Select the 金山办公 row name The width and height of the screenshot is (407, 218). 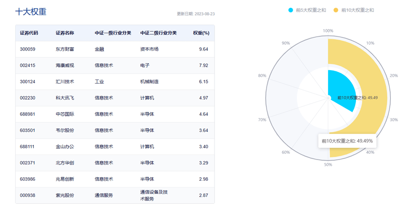(x=65, y=146)
